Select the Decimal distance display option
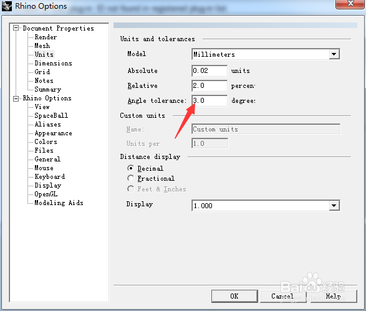Viewport: 366px width, 311px height. 131,168
